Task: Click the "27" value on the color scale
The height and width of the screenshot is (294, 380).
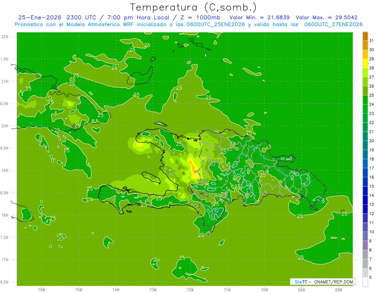Action: click(x=371, y=77)
